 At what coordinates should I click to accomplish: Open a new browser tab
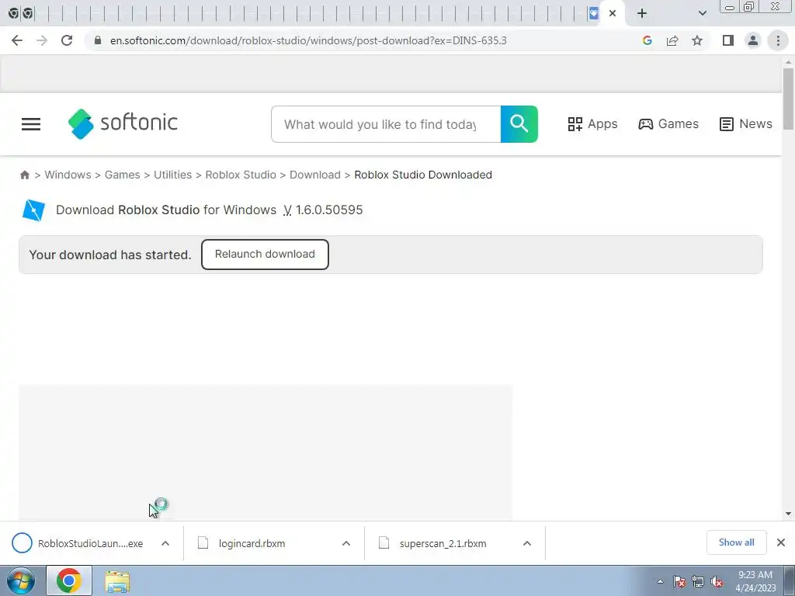642,14
